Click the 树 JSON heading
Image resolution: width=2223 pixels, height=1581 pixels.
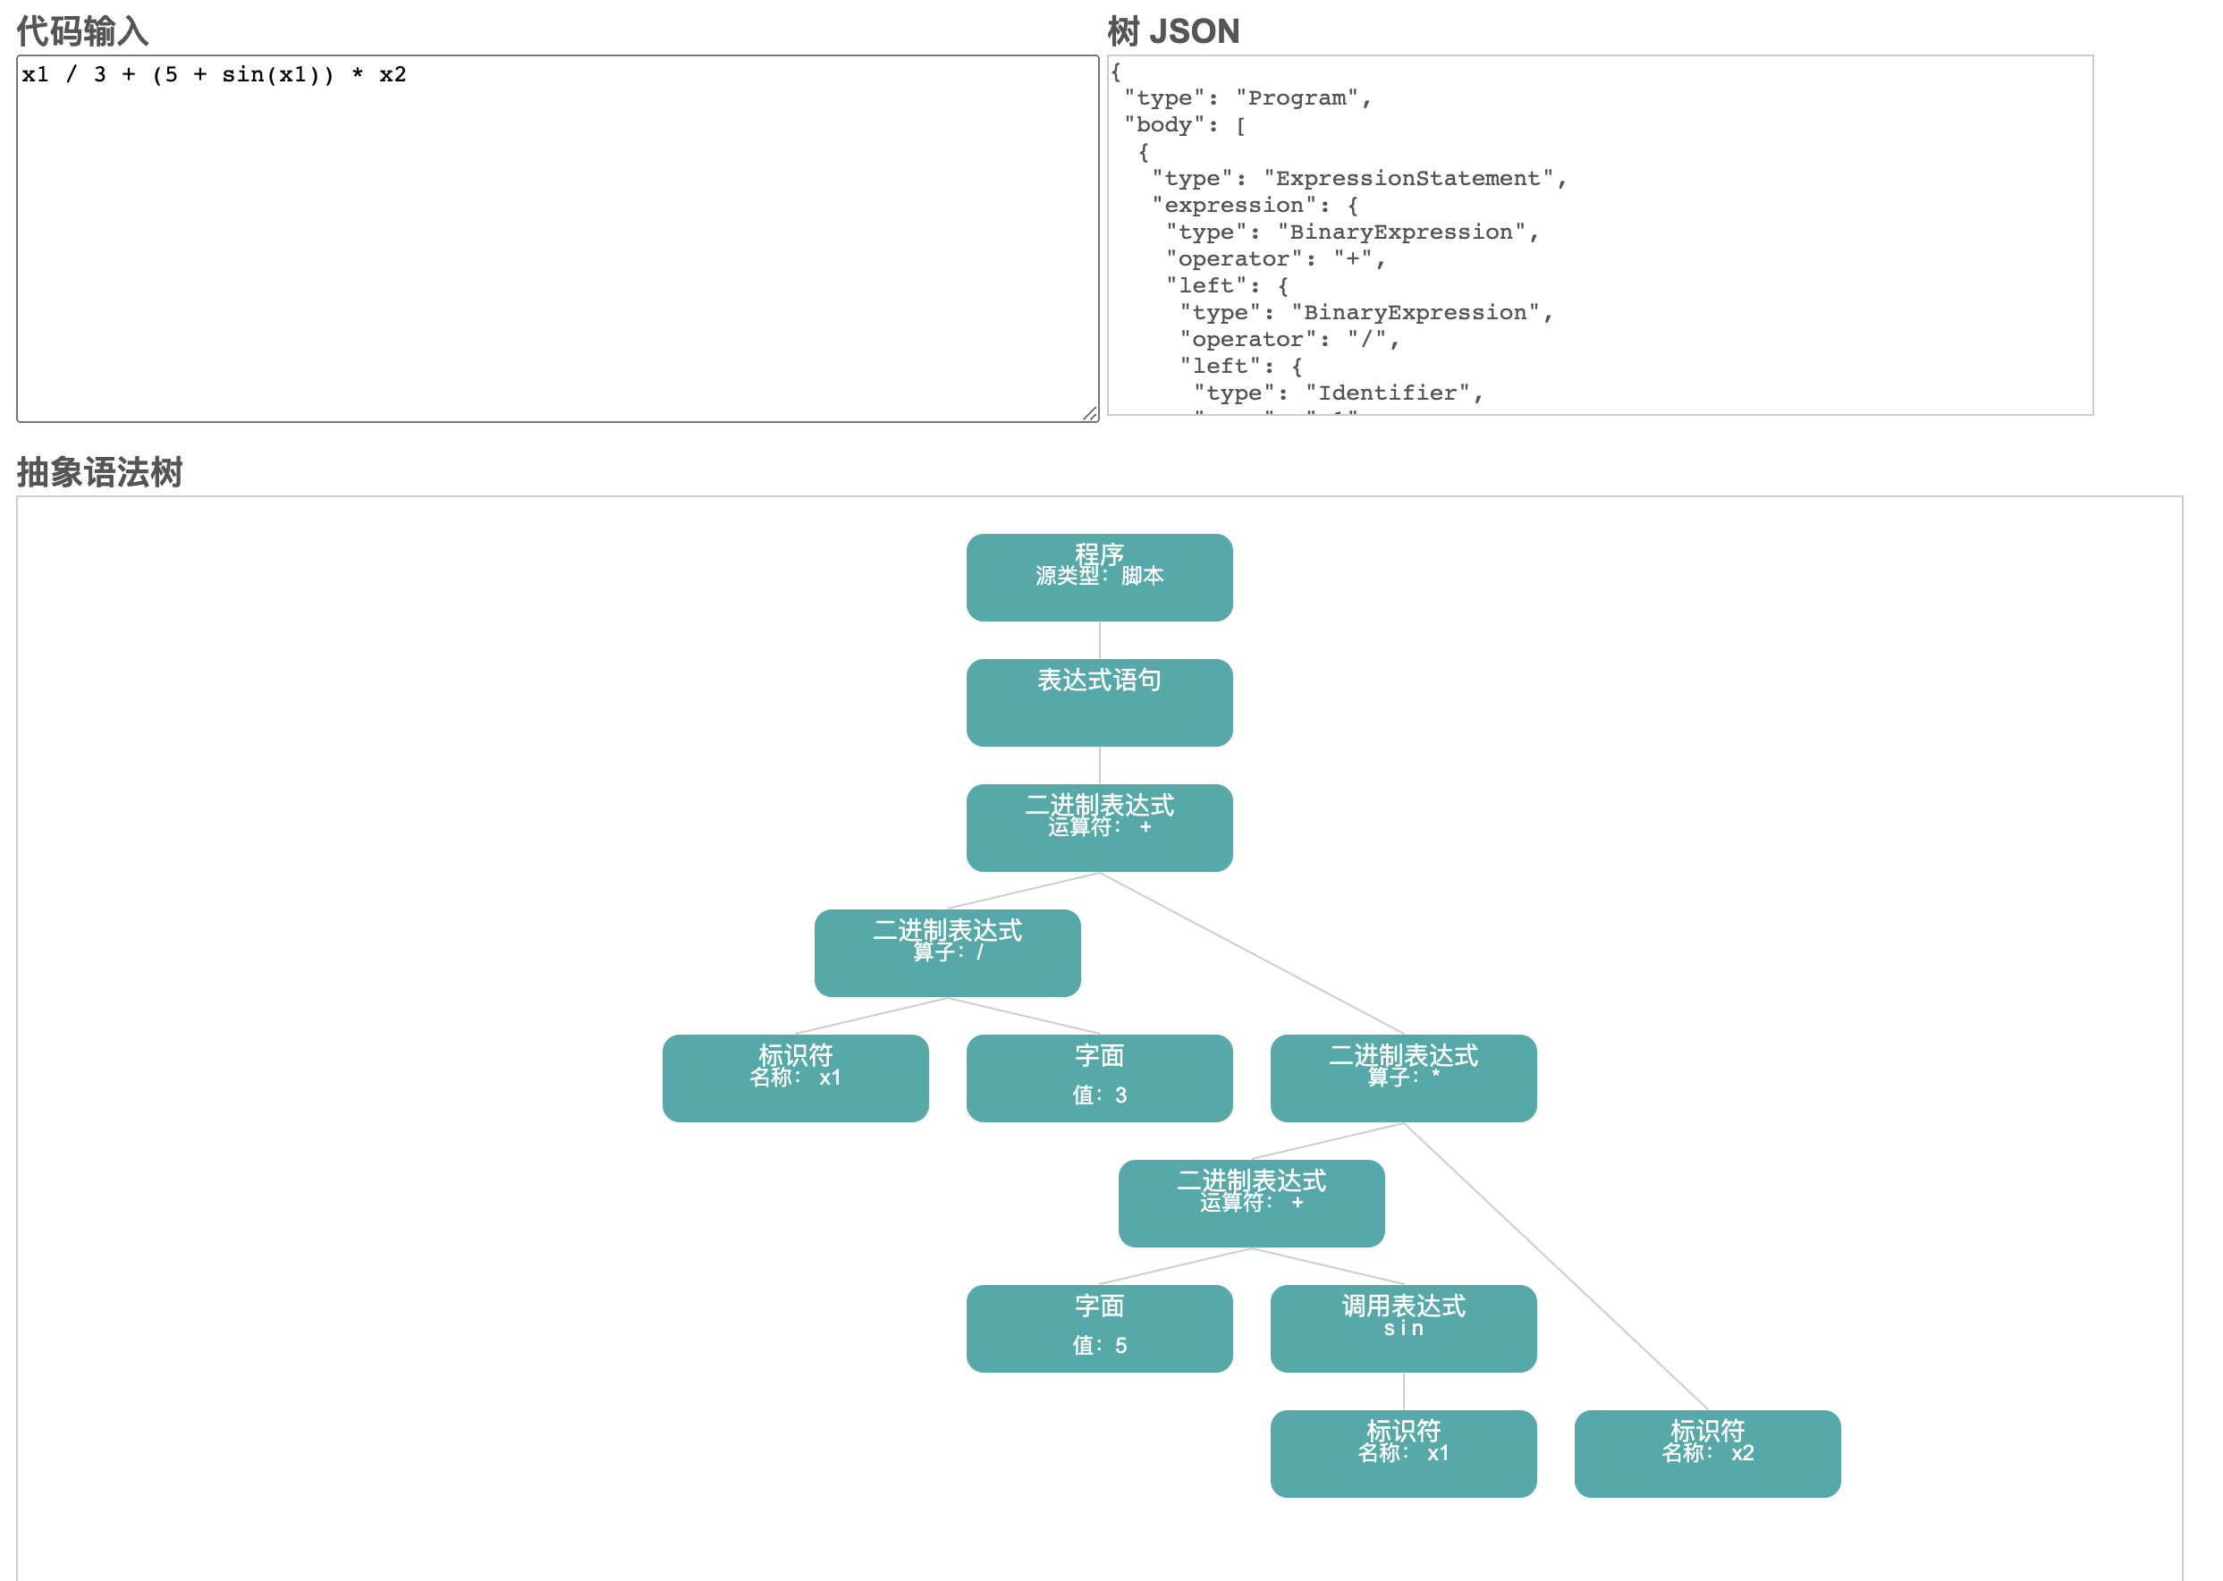tap(1173, 31)
